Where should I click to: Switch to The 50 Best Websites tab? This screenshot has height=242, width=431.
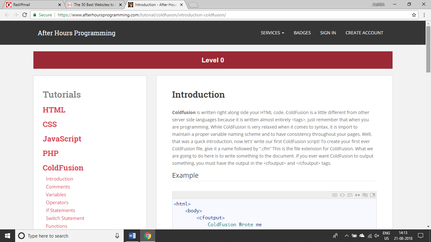[x=93, y=5]
